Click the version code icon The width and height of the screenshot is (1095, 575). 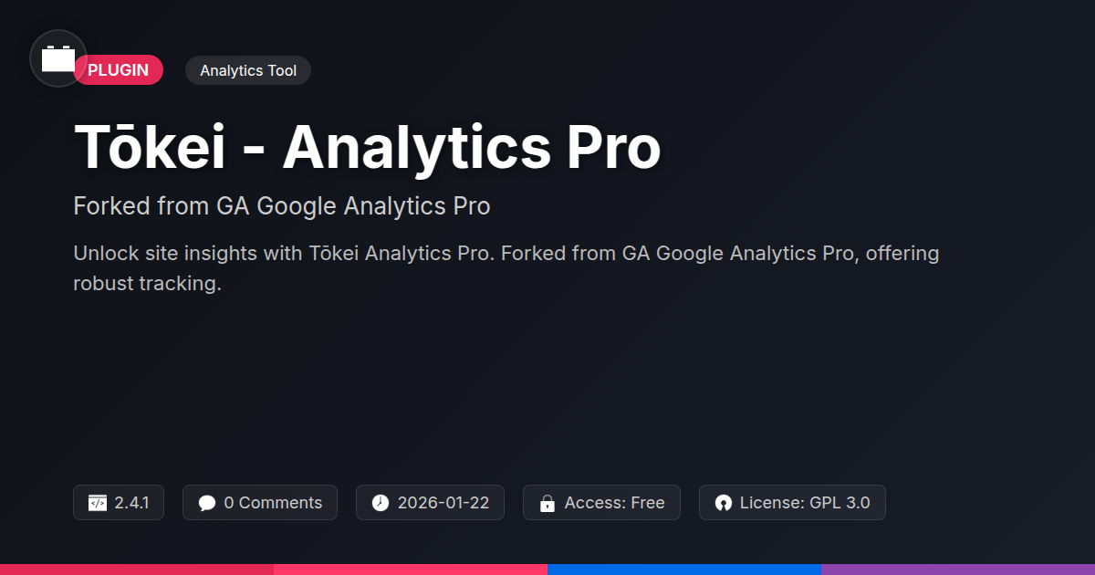pyautogui.click(x=98, y=503)
